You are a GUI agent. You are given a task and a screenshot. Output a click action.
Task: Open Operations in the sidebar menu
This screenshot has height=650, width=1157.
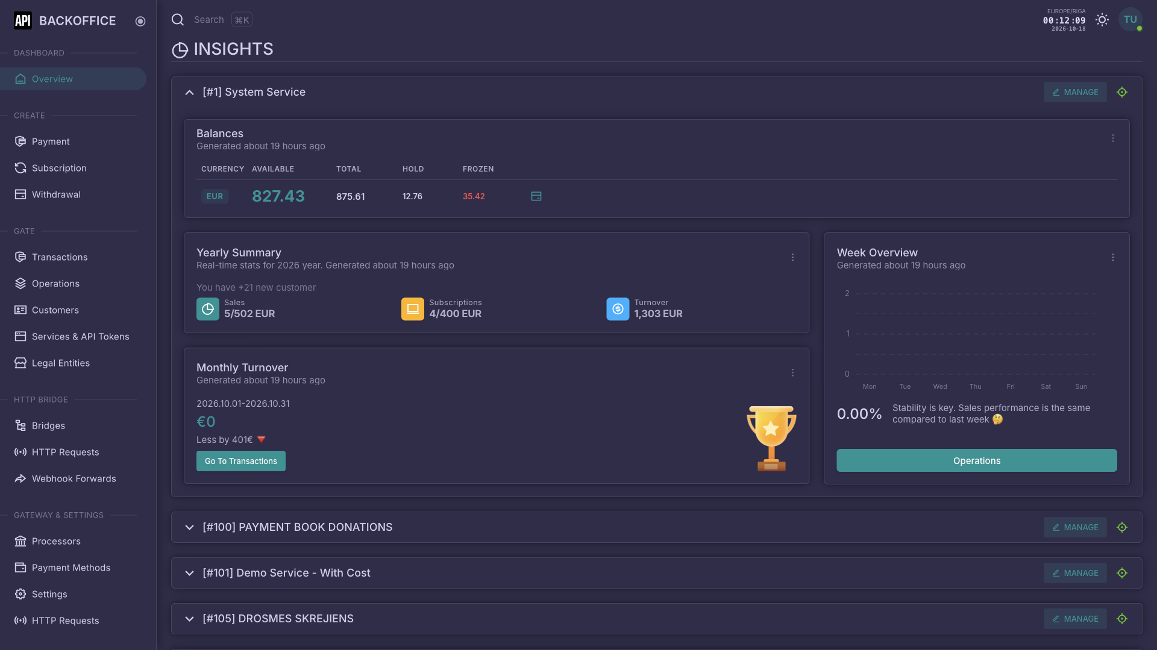[x=73, y=283]
